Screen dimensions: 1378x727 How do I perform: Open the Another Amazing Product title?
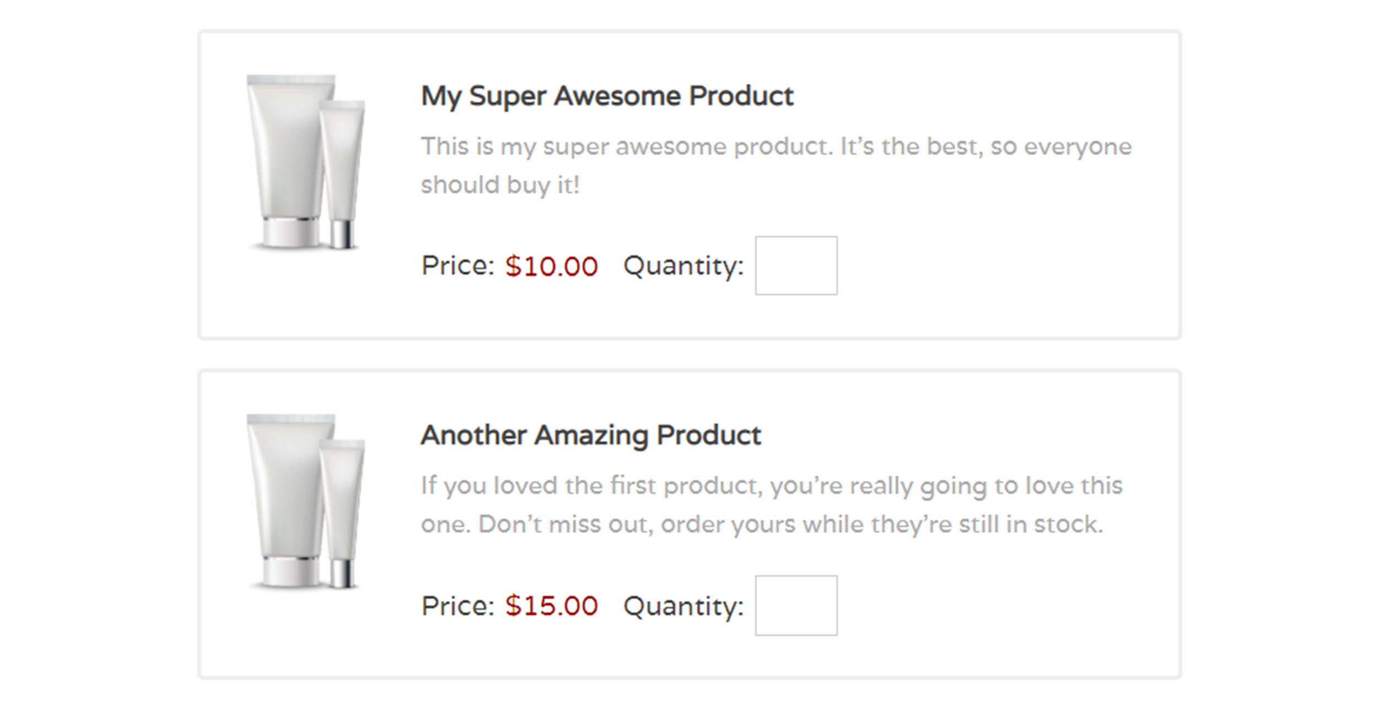pos(590,436)
